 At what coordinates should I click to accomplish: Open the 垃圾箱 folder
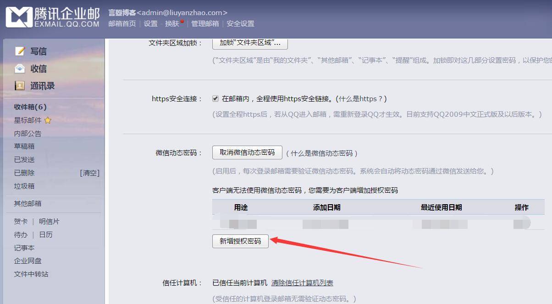pos(24,186)
